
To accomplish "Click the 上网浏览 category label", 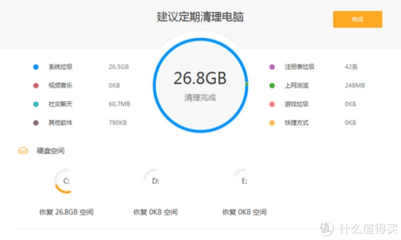I will tap(297, 85).
